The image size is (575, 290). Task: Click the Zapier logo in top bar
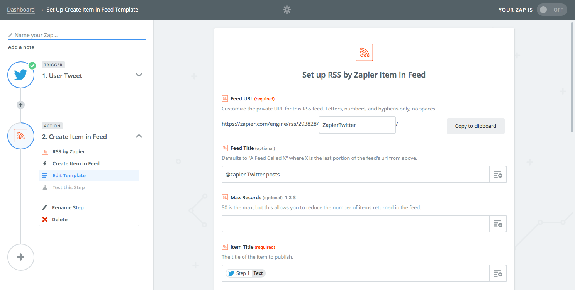tap(287, 10)
